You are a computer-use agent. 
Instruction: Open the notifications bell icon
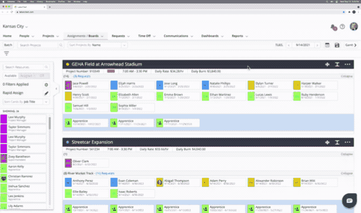333,27
